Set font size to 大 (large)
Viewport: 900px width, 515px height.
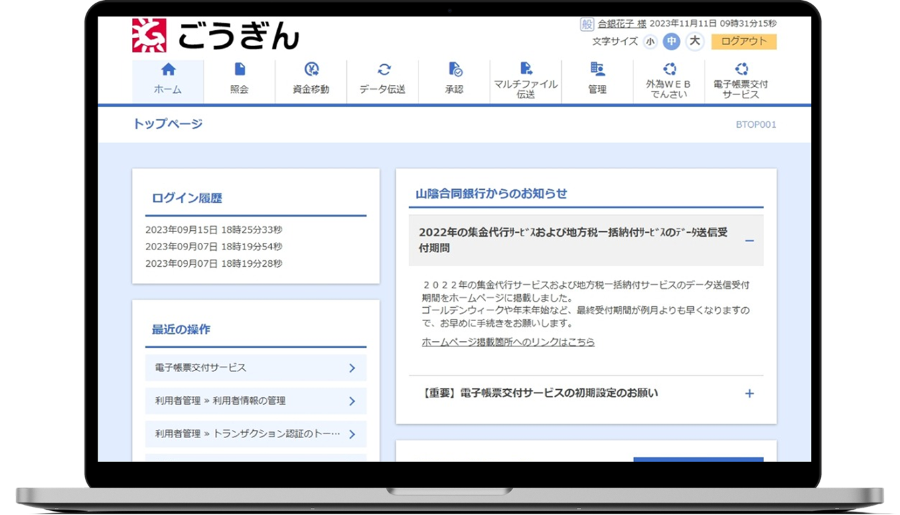pos(695,41)
